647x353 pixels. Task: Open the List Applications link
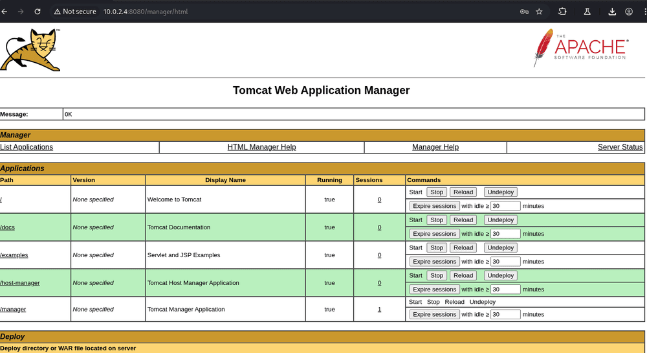point(27,147)
